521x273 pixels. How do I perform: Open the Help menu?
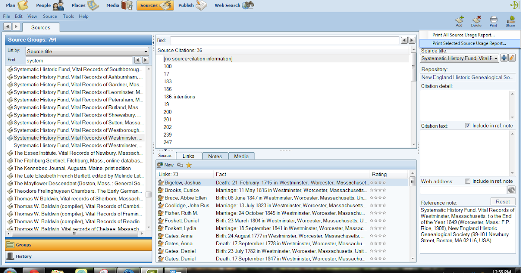tap(84, 16)
